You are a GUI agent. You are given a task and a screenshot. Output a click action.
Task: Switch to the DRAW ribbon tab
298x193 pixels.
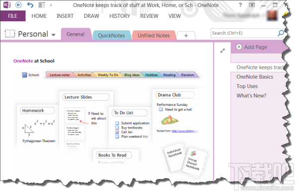pos(91,16)
